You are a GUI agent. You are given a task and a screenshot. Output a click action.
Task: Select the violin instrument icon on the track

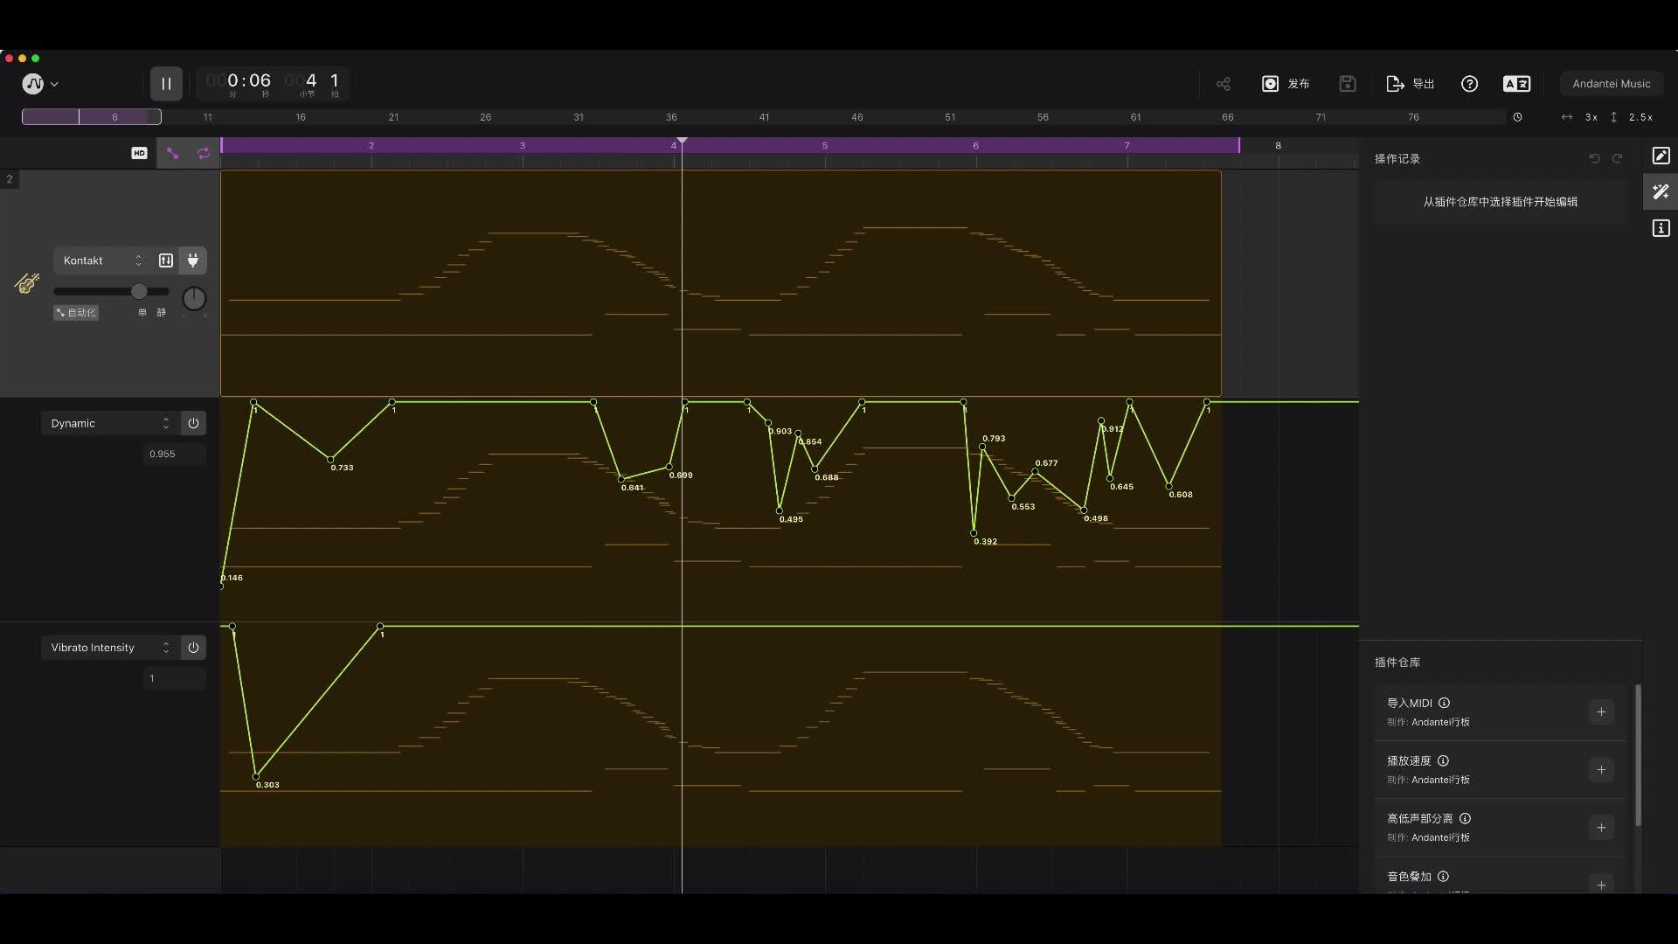pos(27,283)
